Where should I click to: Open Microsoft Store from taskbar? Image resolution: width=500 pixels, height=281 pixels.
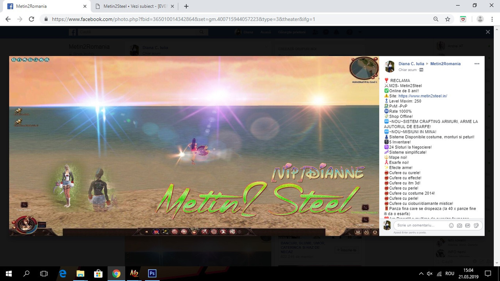click(98, 274)
